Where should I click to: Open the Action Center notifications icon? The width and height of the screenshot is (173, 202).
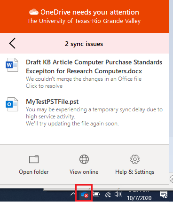tap(164, 194)
